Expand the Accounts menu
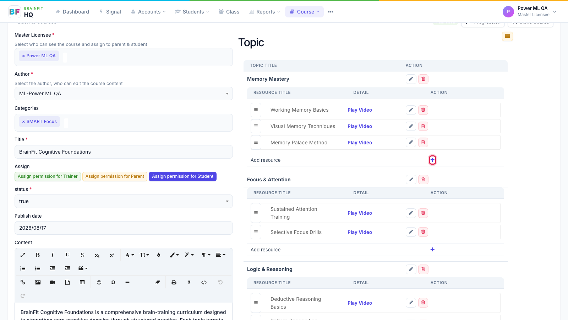 click(x=148, y=12)
